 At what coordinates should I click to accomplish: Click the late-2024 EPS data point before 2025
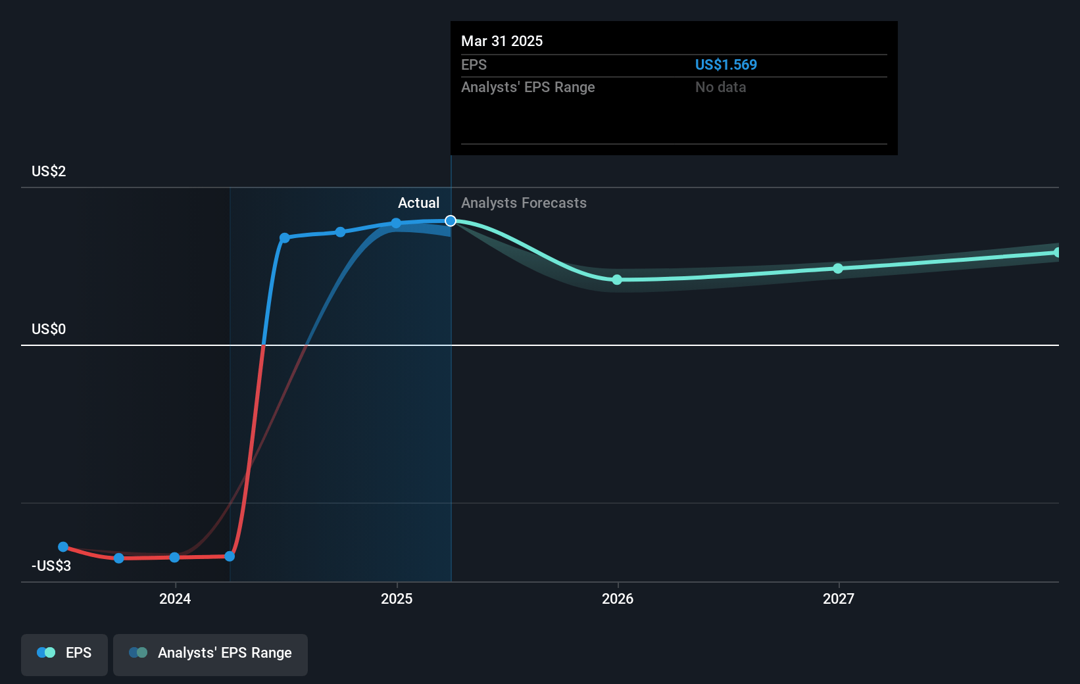tap(340, 232)
